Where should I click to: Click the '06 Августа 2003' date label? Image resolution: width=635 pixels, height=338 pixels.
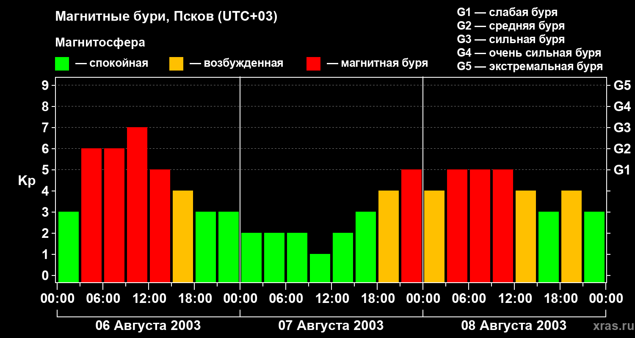click(148, 326)
